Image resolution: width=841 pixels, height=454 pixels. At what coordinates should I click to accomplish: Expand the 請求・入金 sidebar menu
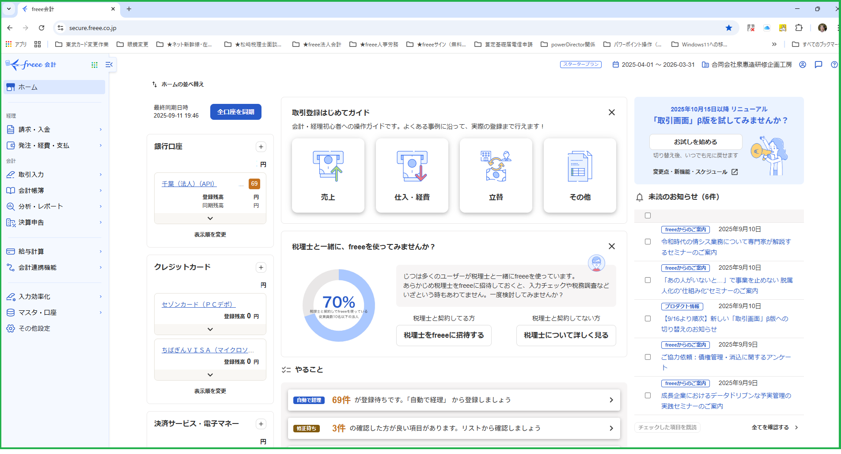coord(54,130)
